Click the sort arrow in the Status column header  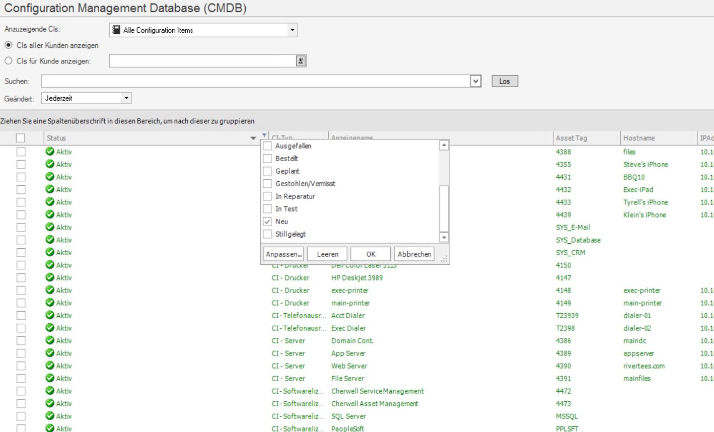[253, 138]
